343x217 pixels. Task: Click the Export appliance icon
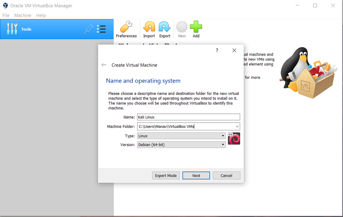tap(165, 29)
